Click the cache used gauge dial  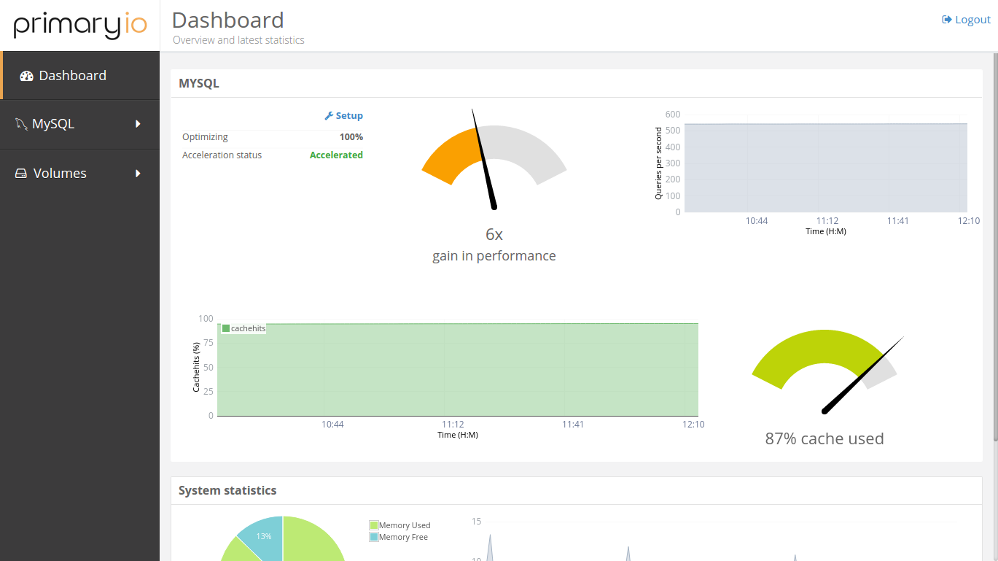point(827,371)
